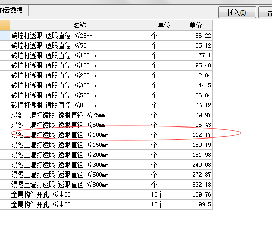Select row 混凝土墙打透眼 透眼直径 ≤25mm
Image resolution: width=272 pixels, height=242 pixels.
pos(111,115)
